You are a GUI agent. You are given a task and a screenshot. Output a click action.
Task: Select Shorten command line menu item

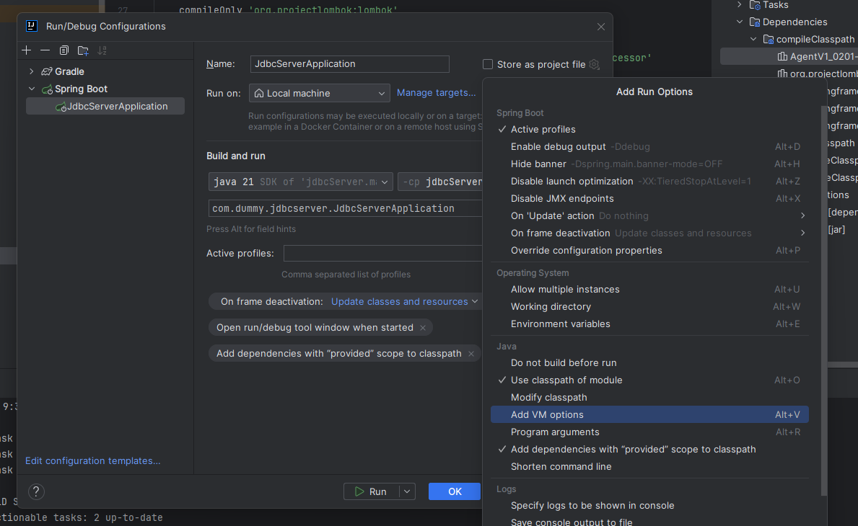pyautogui.click(x=649, y=467)
